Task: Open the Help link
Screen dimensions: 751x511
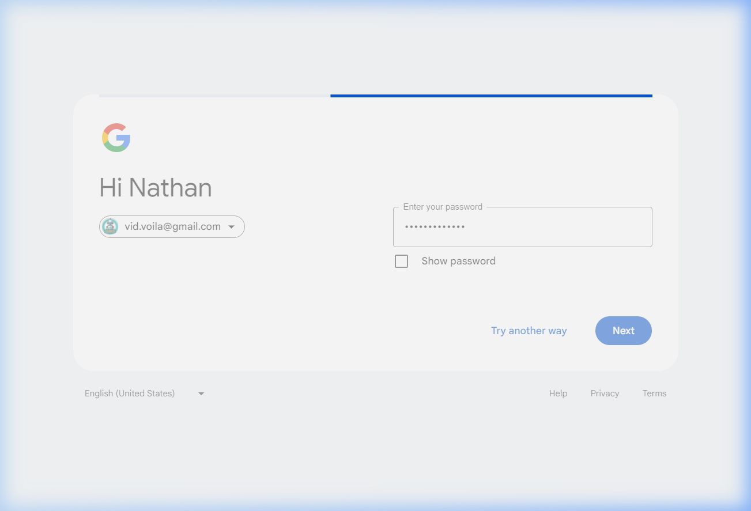Action: tap(558, 393)
